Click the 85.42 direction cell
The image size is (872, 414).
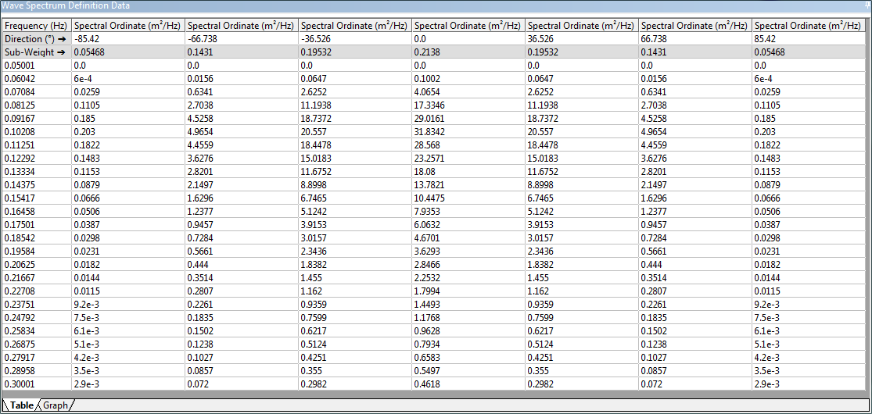tap(809, 39)
